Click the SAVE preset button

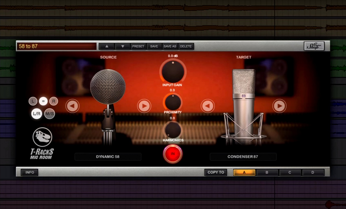point(154,46)
